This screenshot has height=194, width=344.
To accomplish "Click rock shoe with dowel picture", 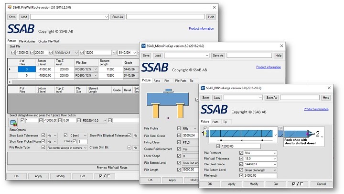I will [304, 136].
